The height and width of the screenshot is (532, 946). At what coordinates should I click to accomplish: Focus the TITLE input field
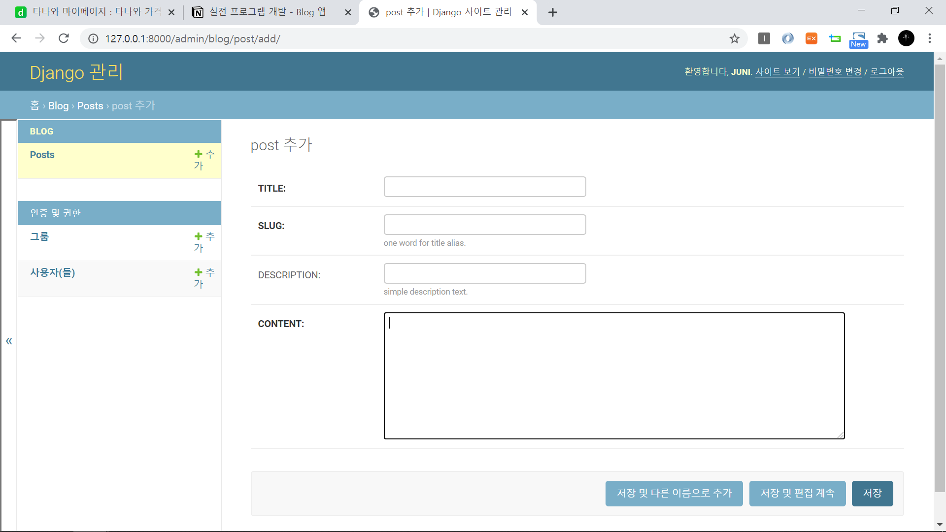coord(484,187)
